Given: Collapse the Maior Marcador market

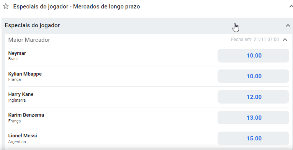Looking at the screenshot, I should [x=285, y=40].
